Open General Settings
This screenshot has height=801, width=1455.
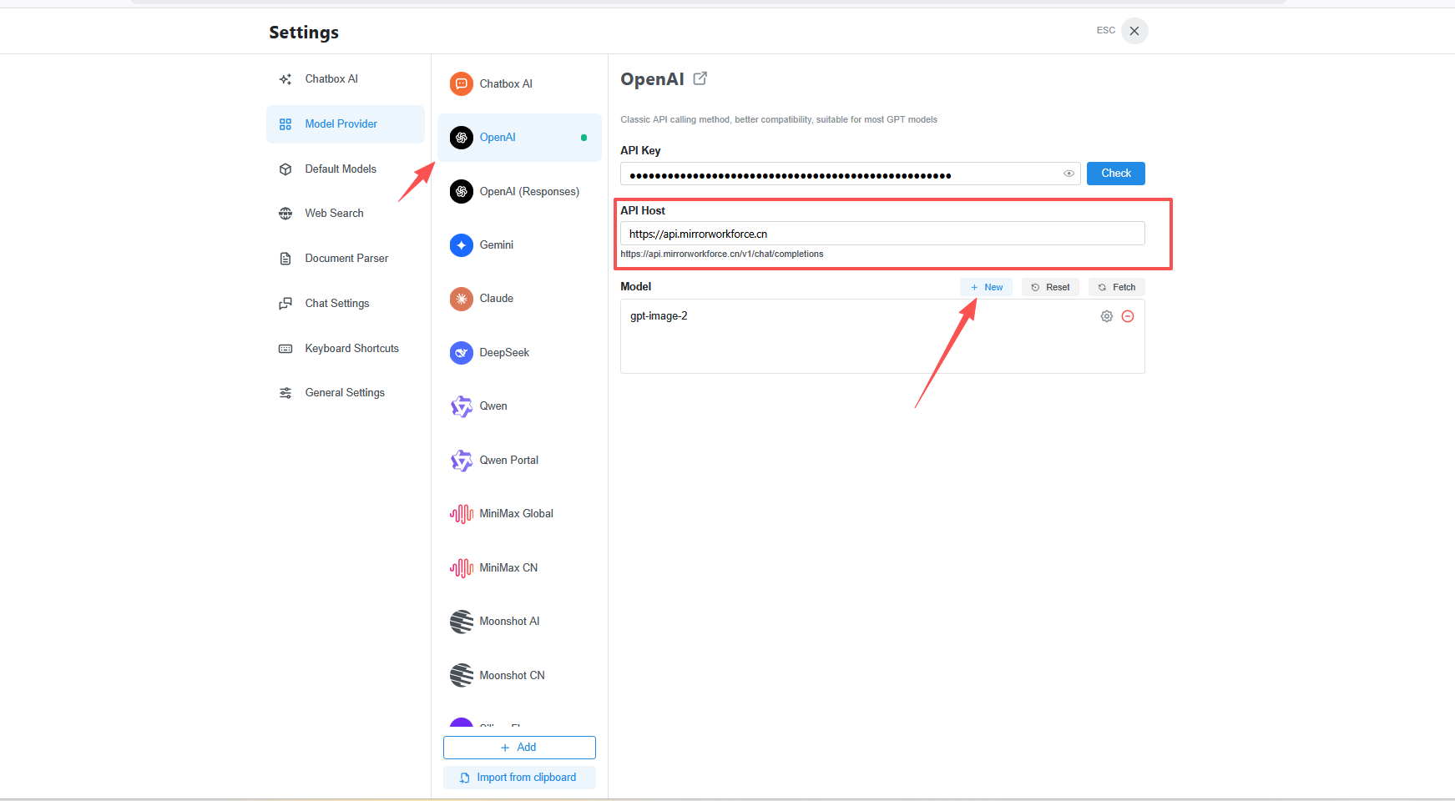pos(345,393)
